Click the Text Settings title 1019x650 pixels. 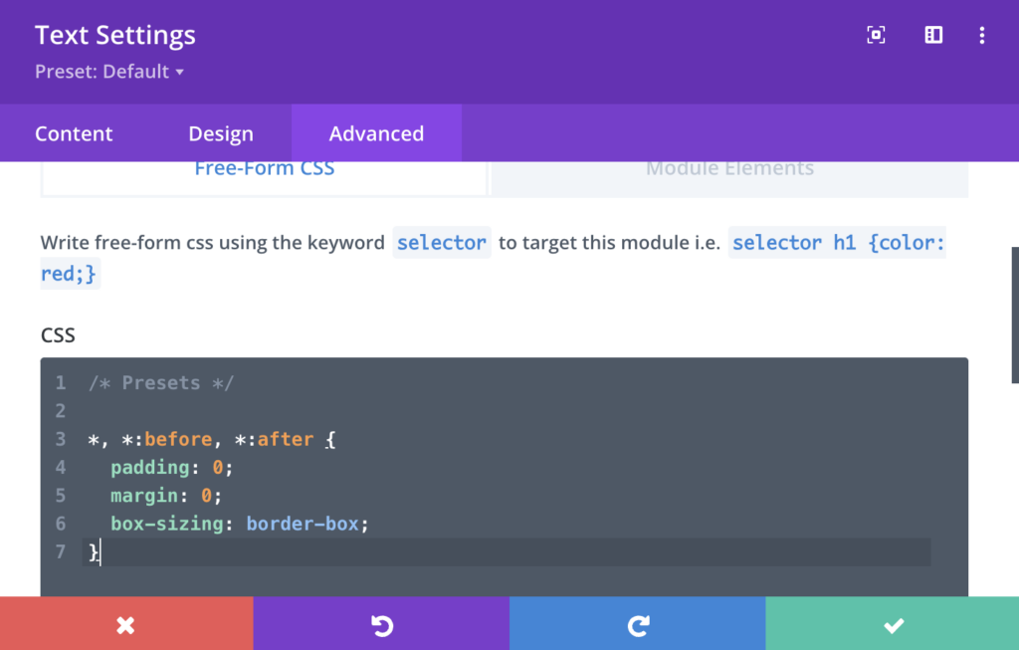pos(115,35)
